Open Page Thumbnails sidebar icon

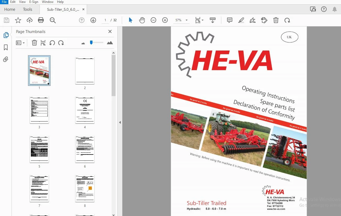(6, 35)
